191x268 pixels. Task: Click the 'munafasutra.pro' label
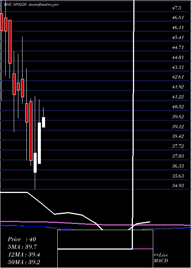[x=44, y=5]
